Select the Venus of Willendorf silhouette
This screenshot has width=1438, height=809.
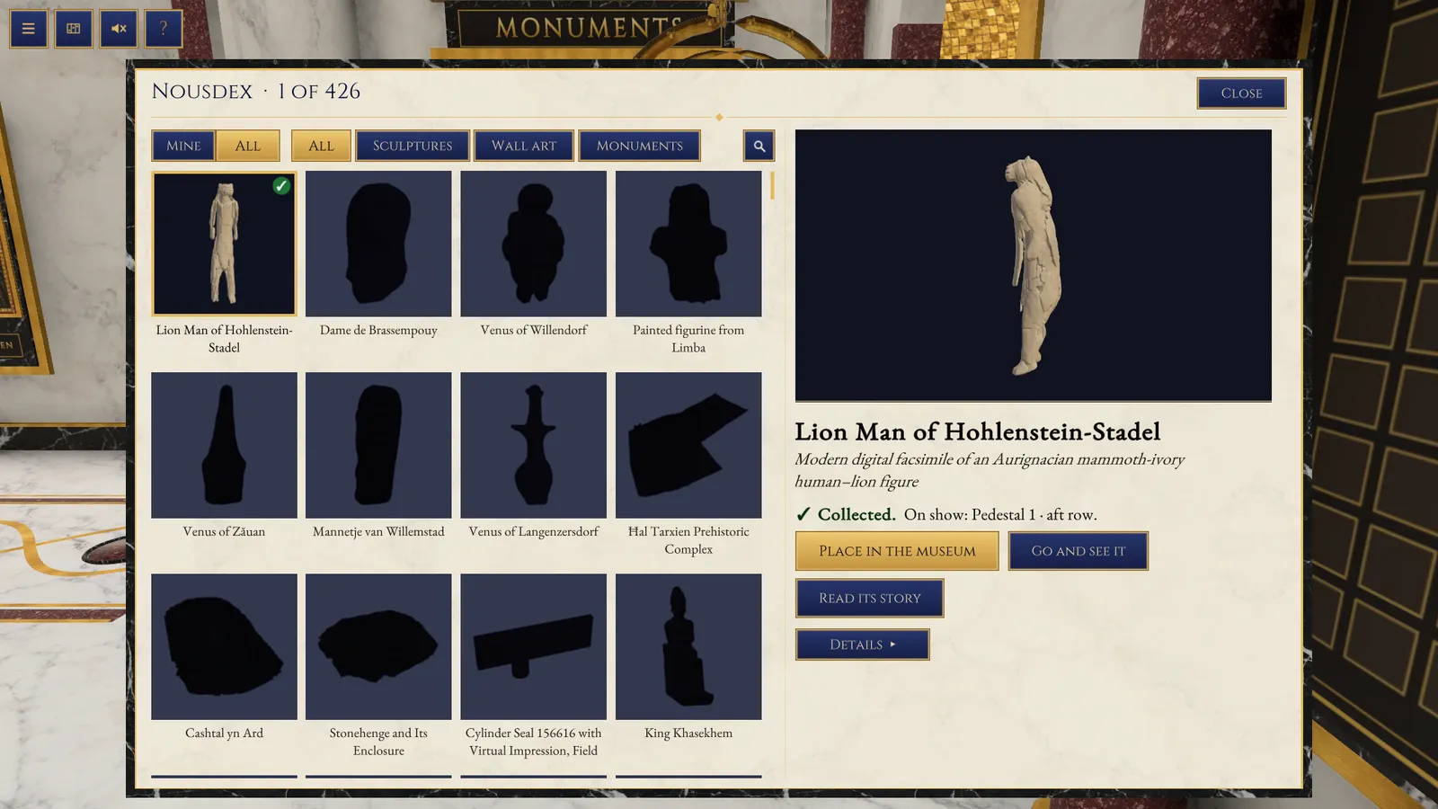(534, 244)
